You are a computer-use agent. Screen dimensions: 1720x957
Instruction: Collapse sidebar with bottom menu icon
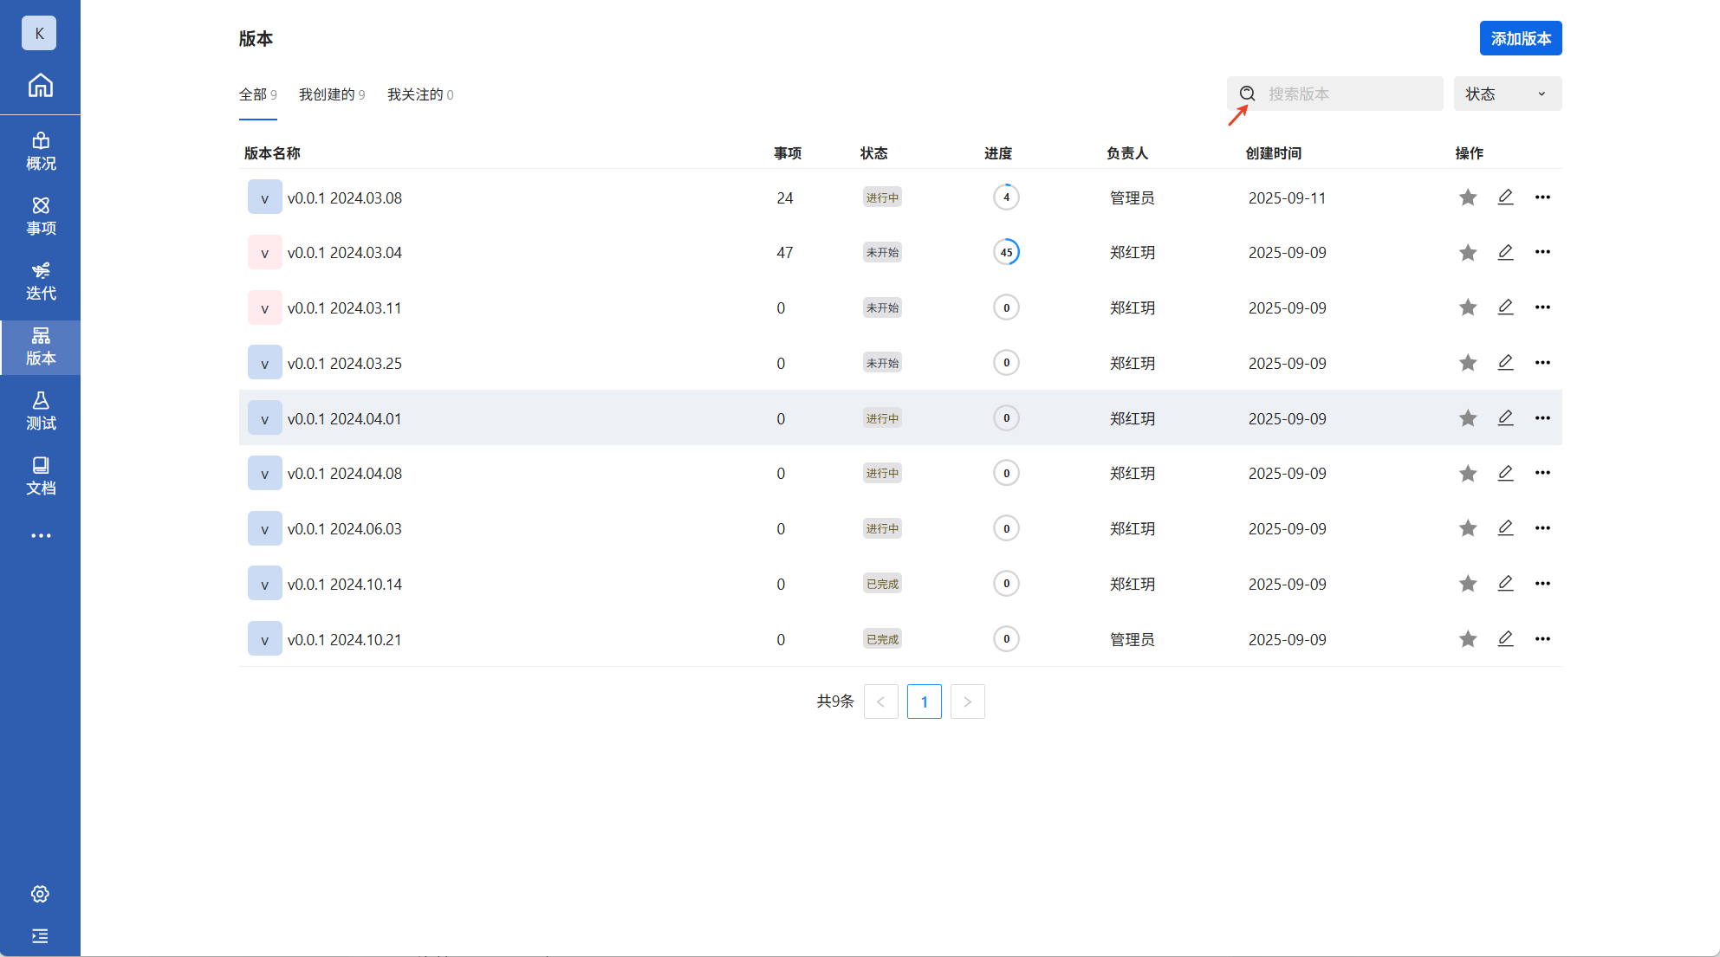click(x=40, y=935)
